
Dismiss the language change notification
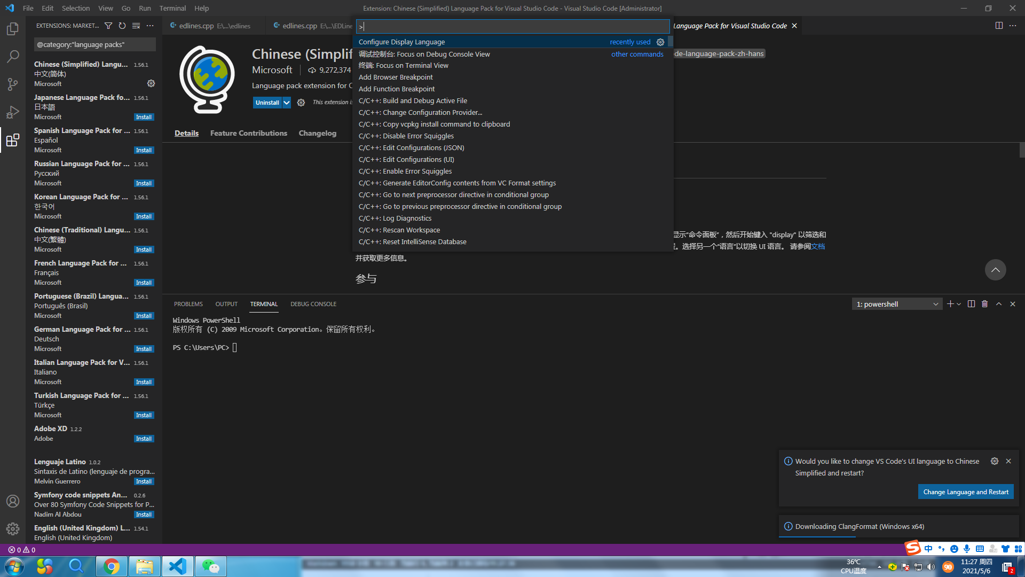pos(1008,461)
